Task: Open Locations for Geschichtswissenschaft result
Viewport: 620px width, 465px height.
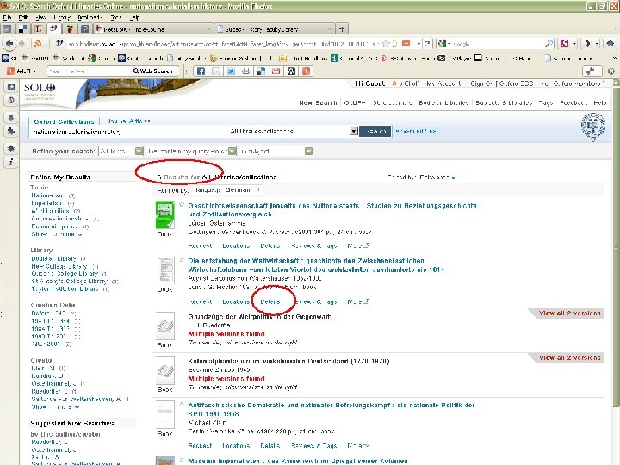Action: 236,245
